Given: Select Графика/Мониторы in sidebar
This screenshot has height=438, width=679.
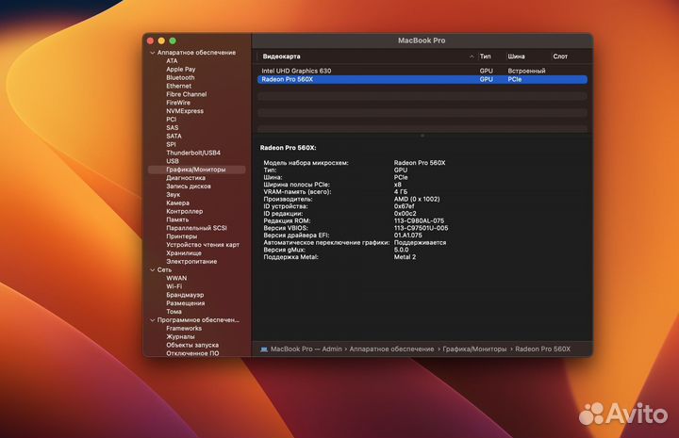Looking at the screenshot, I should [x=196, y=170].
